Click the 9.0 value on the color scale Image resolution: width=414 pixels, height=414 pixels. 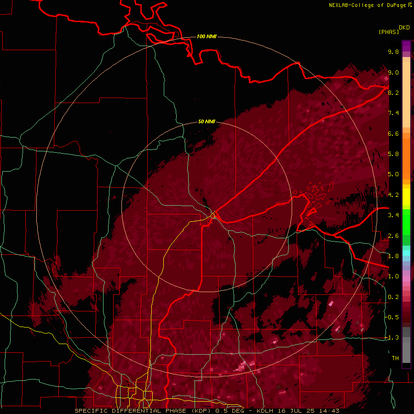coord(393,72)
